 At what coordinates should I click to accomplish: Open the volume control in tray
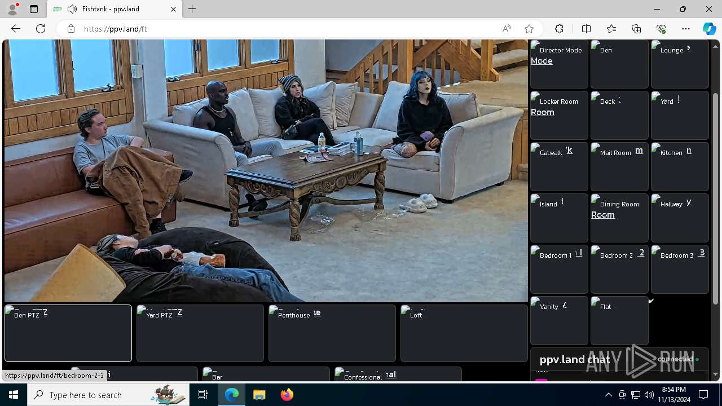pos(649,395)
